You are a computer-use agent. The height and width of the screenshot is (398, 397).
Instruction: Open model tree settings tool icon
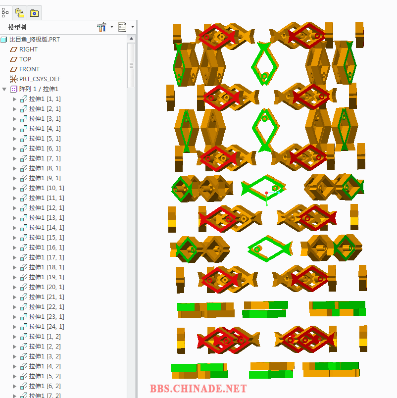point(101,27)
